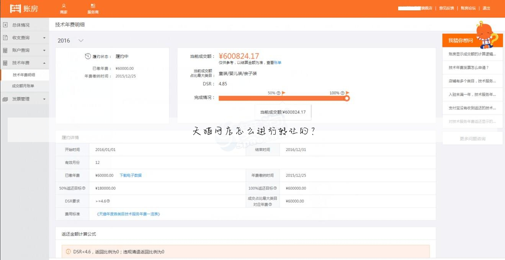505x260 pixels.
Task: Click the 我猜你想问 panel header
Action: tap(472, 40)
